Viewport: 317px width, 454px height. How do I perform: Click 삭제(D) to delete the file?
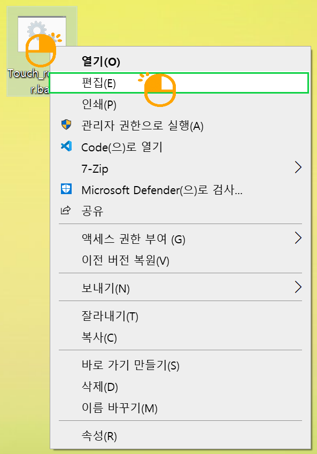pyautogui.click(x=100, y=387)
